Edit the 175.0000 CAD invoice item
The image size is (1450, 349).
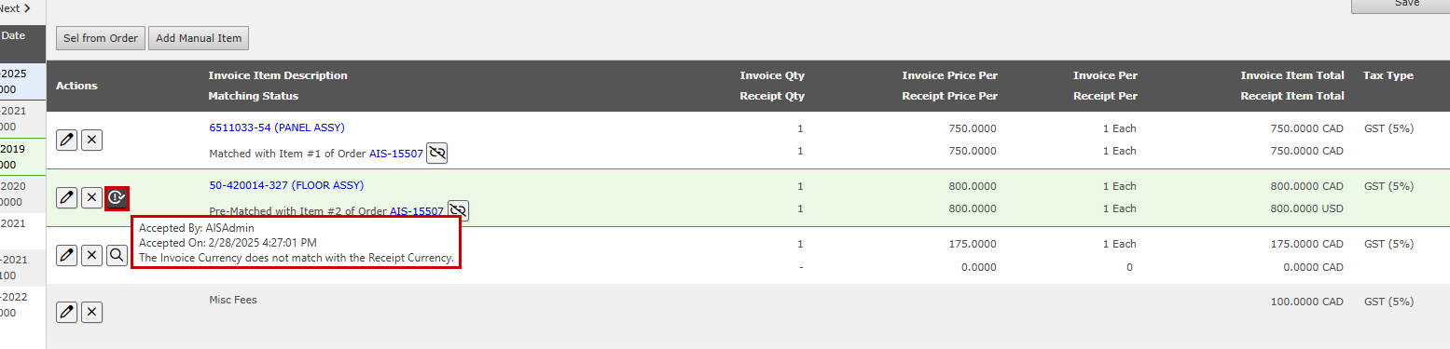[66, 255]
